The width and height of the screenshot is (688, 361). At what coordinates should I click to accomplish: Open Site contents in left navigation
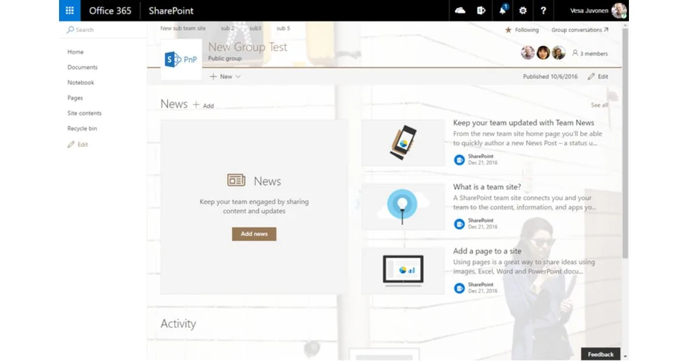pyautogui.click(x=84, y=113)
